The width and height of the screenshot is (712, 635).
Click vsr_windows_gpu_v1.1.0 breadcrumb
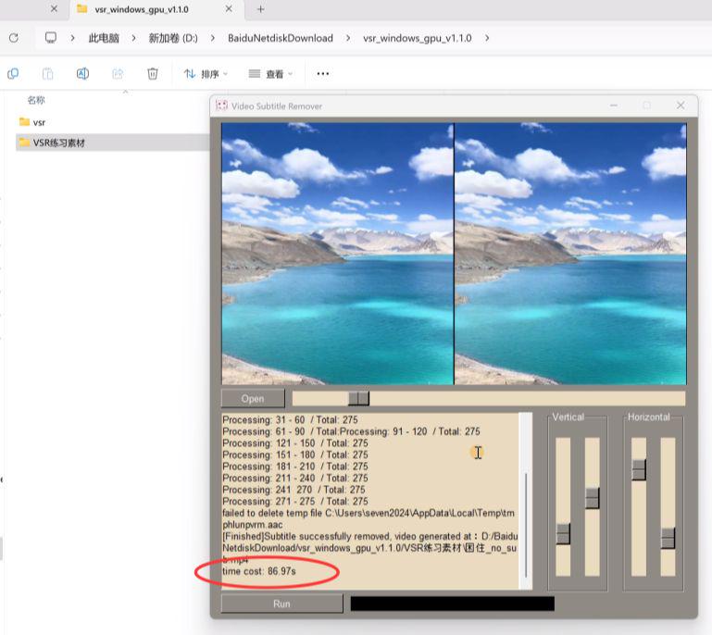[x=418, y=38]
